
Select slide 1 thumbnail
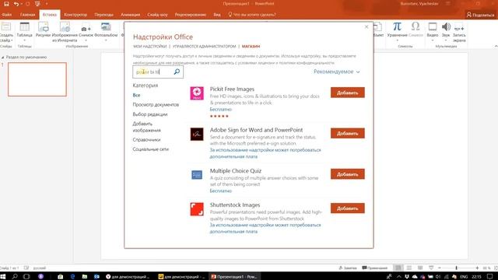coord(37,79)
